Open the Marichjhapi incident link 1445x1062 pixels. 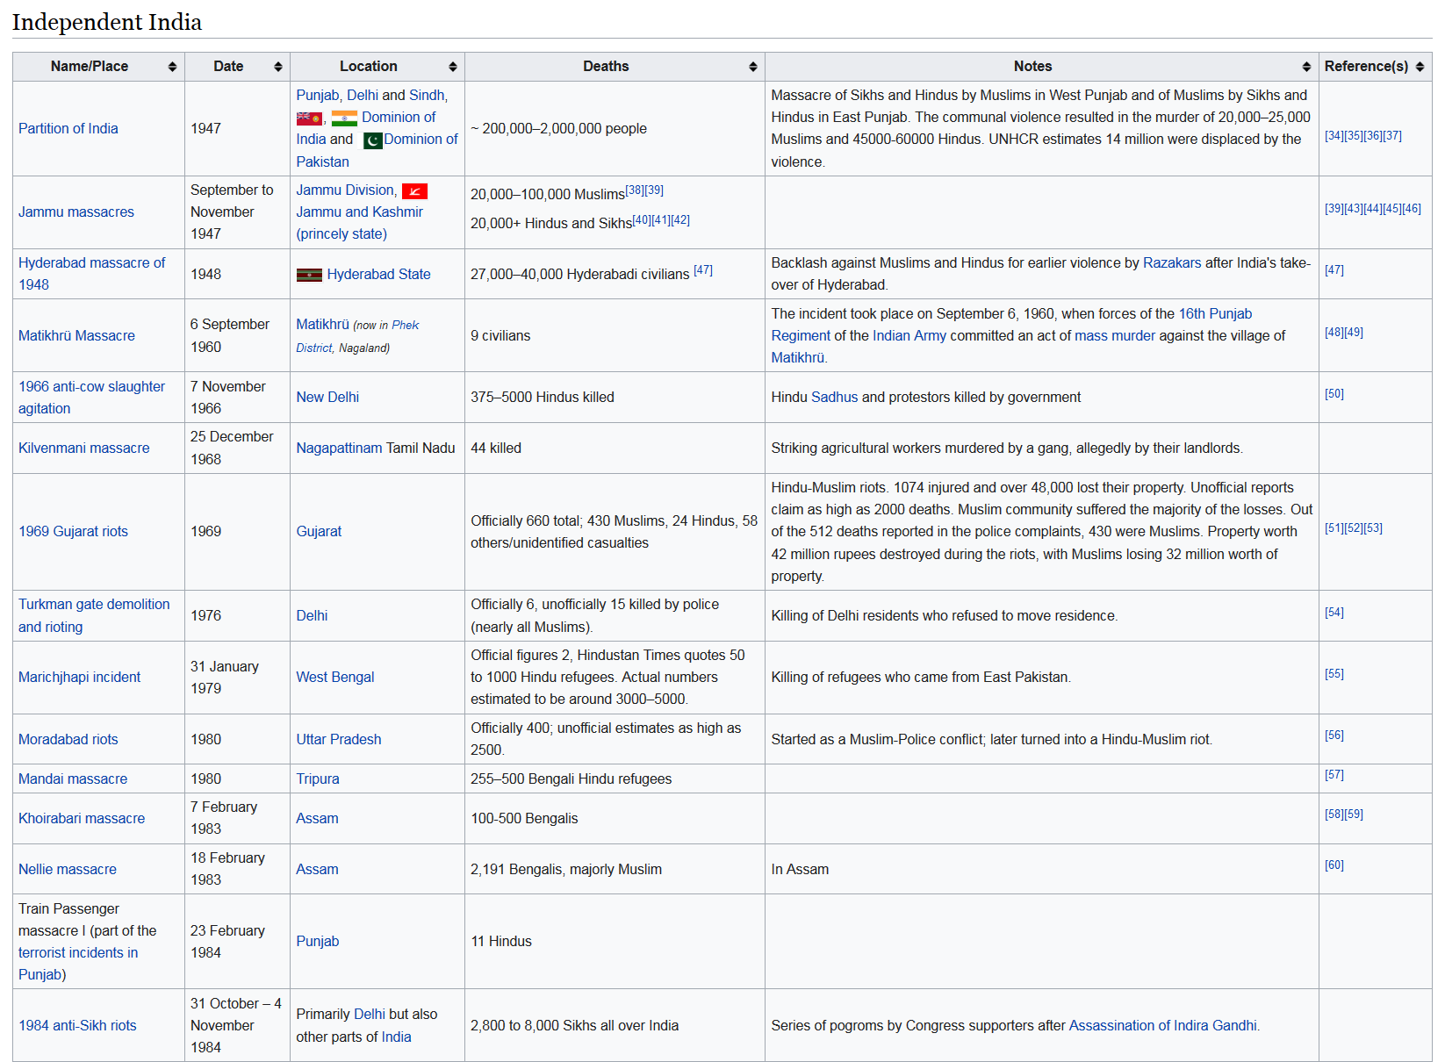pos(79,677)
